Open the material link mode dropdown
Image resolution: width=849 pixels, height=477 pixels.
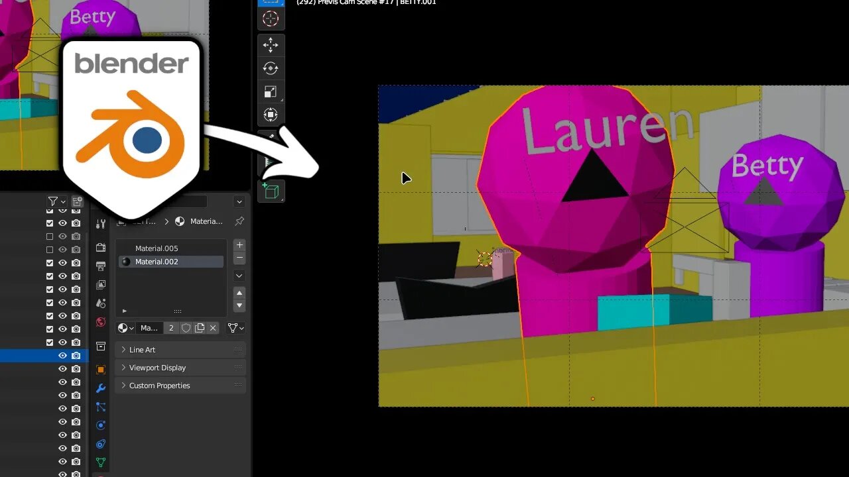236,328
